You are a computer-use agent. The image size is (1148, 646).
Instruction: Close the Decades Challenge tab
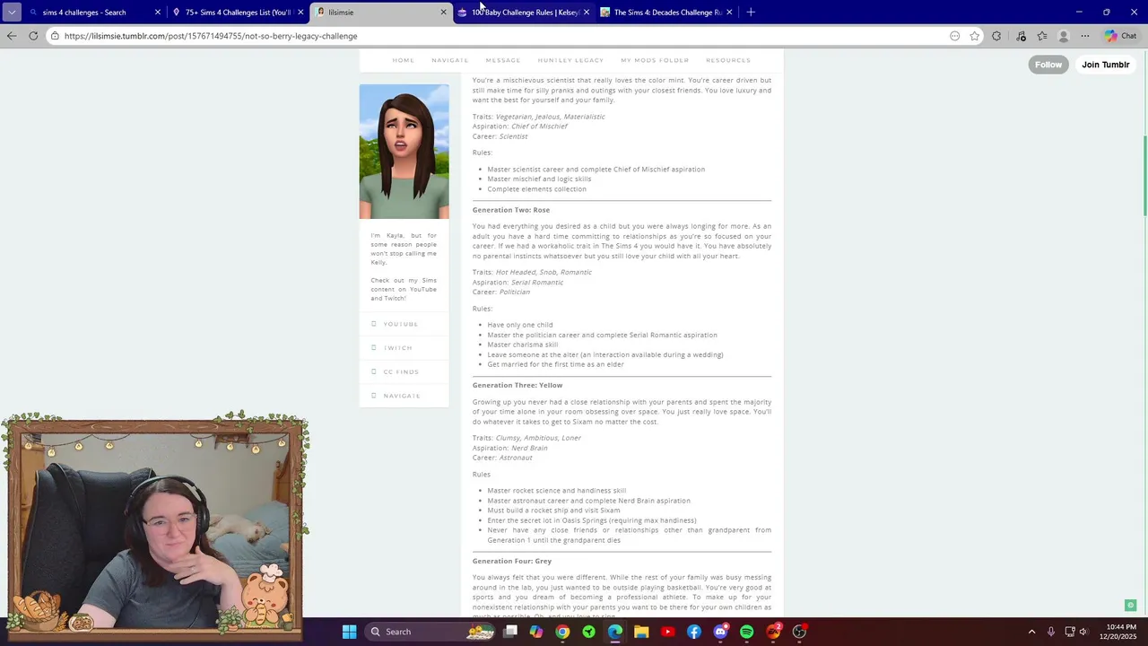[729, 13]
